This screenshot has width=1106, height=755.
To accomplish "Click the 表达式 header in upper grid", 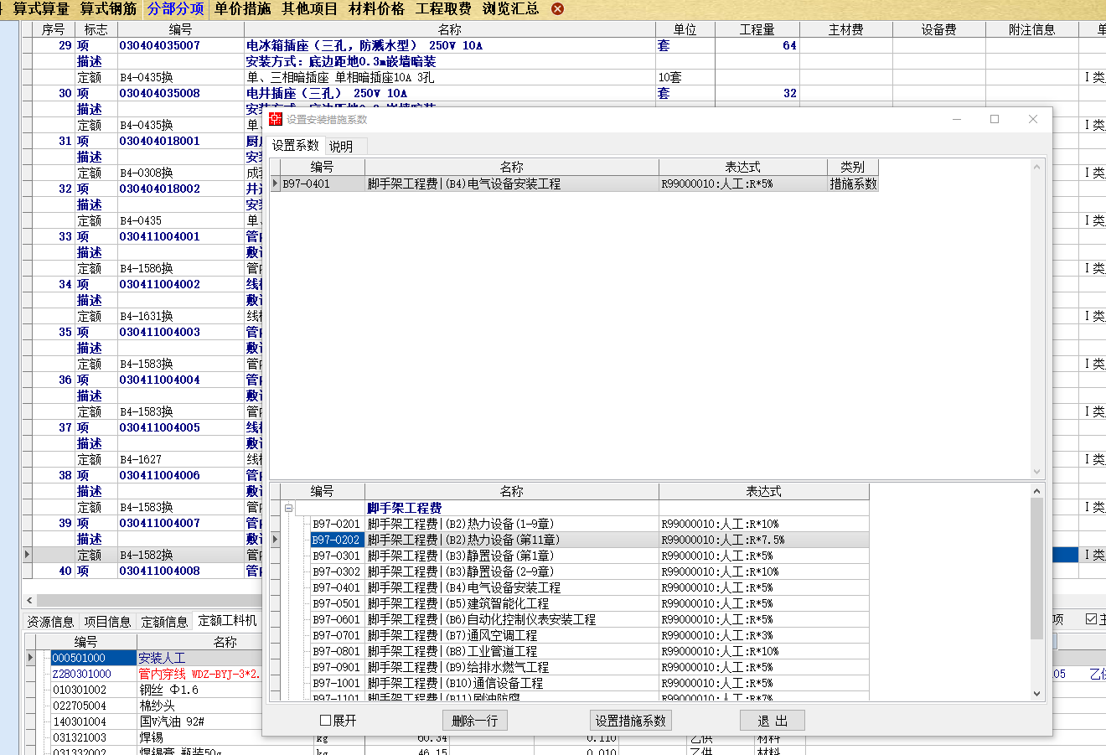I will pyautogui.click(x=743, y=167).
